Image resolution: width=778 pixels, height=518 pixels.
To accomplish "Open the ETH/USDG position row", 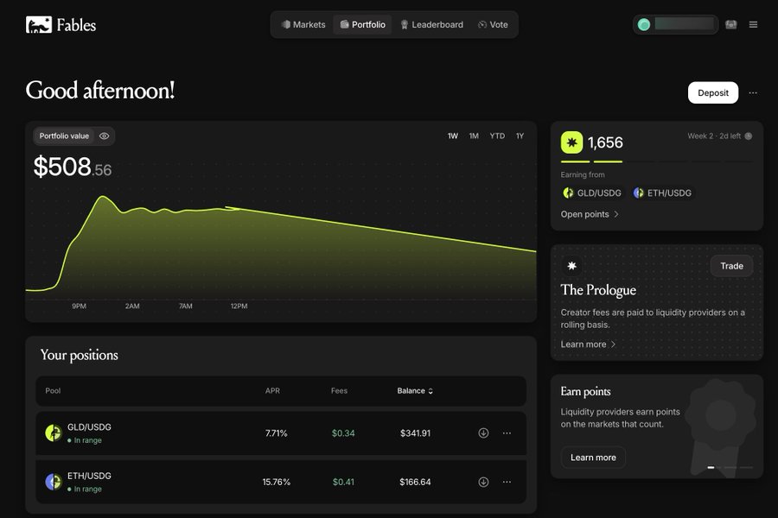I will tap(281, 482).
